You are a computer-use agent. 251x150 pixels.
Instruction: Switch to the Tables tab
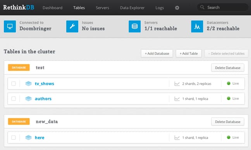pyautogui.click(x=79, y=8)
